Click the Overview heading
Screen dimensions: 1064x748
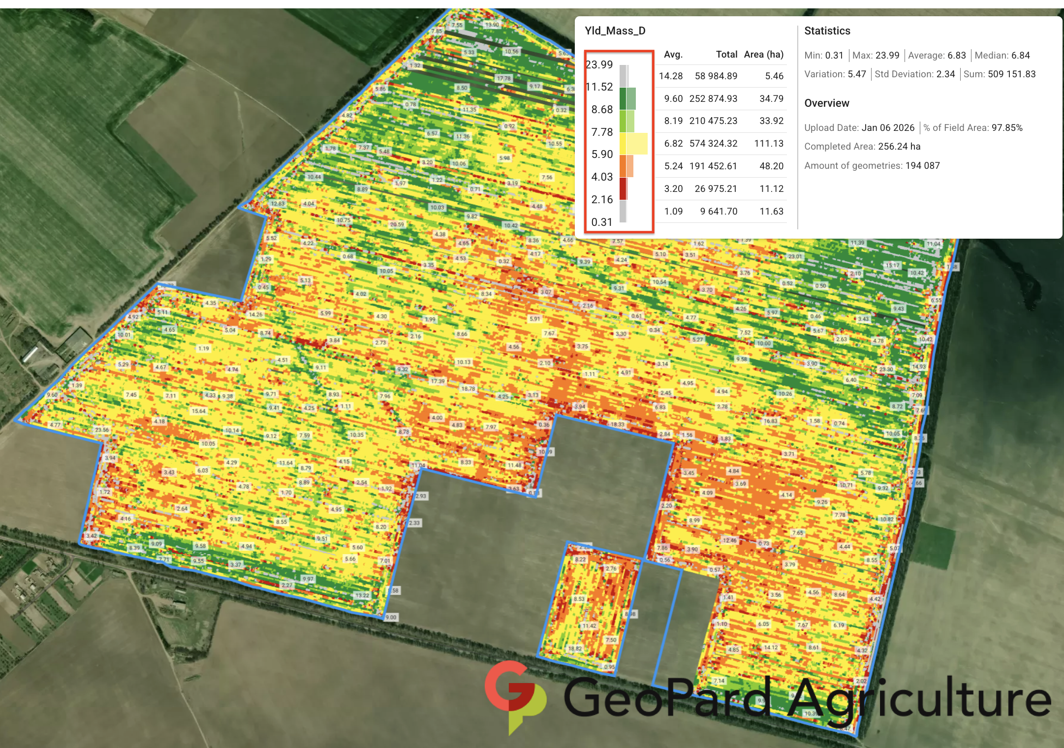pyautogui.click(x=826, y=103)
